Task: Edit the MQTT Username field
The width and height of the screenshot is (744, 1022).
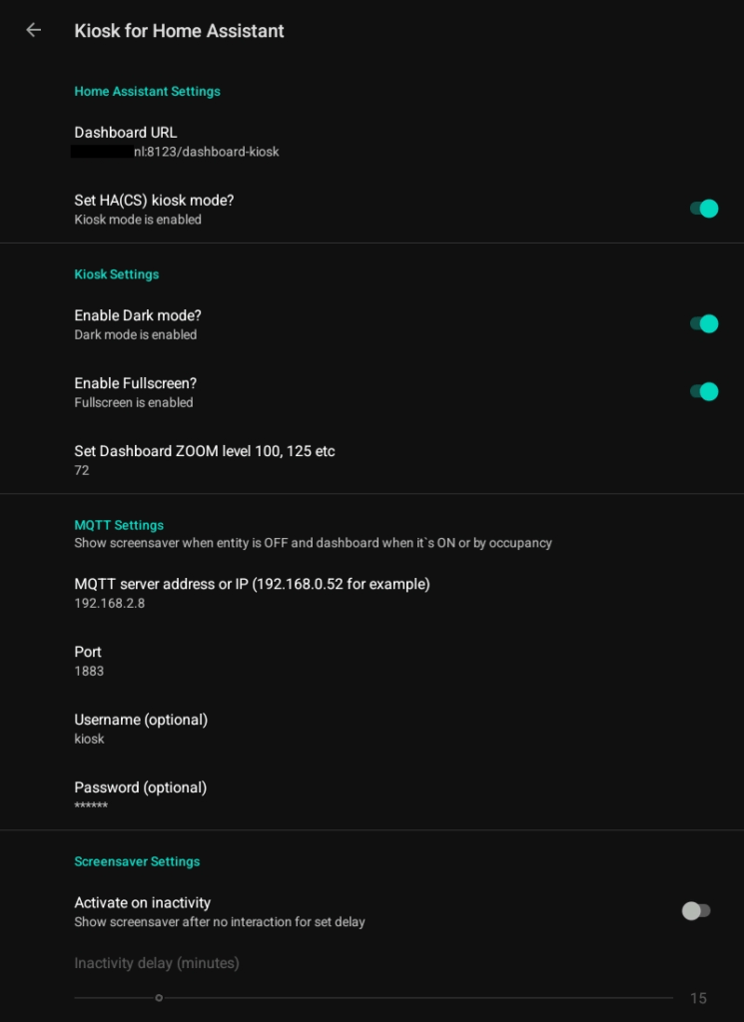Action: tap(141, 729)
